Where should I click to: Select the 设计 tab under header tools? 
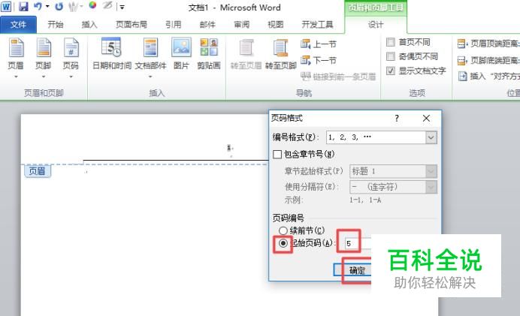coord(376,25)
